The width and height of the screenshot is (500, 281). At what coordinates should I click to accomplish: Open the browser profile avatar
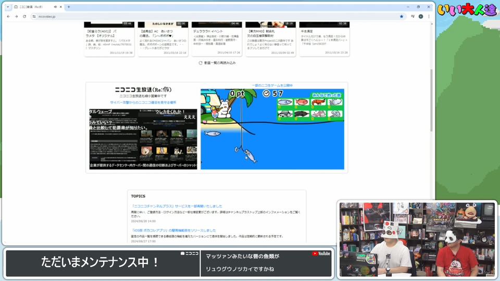[421, 16]
